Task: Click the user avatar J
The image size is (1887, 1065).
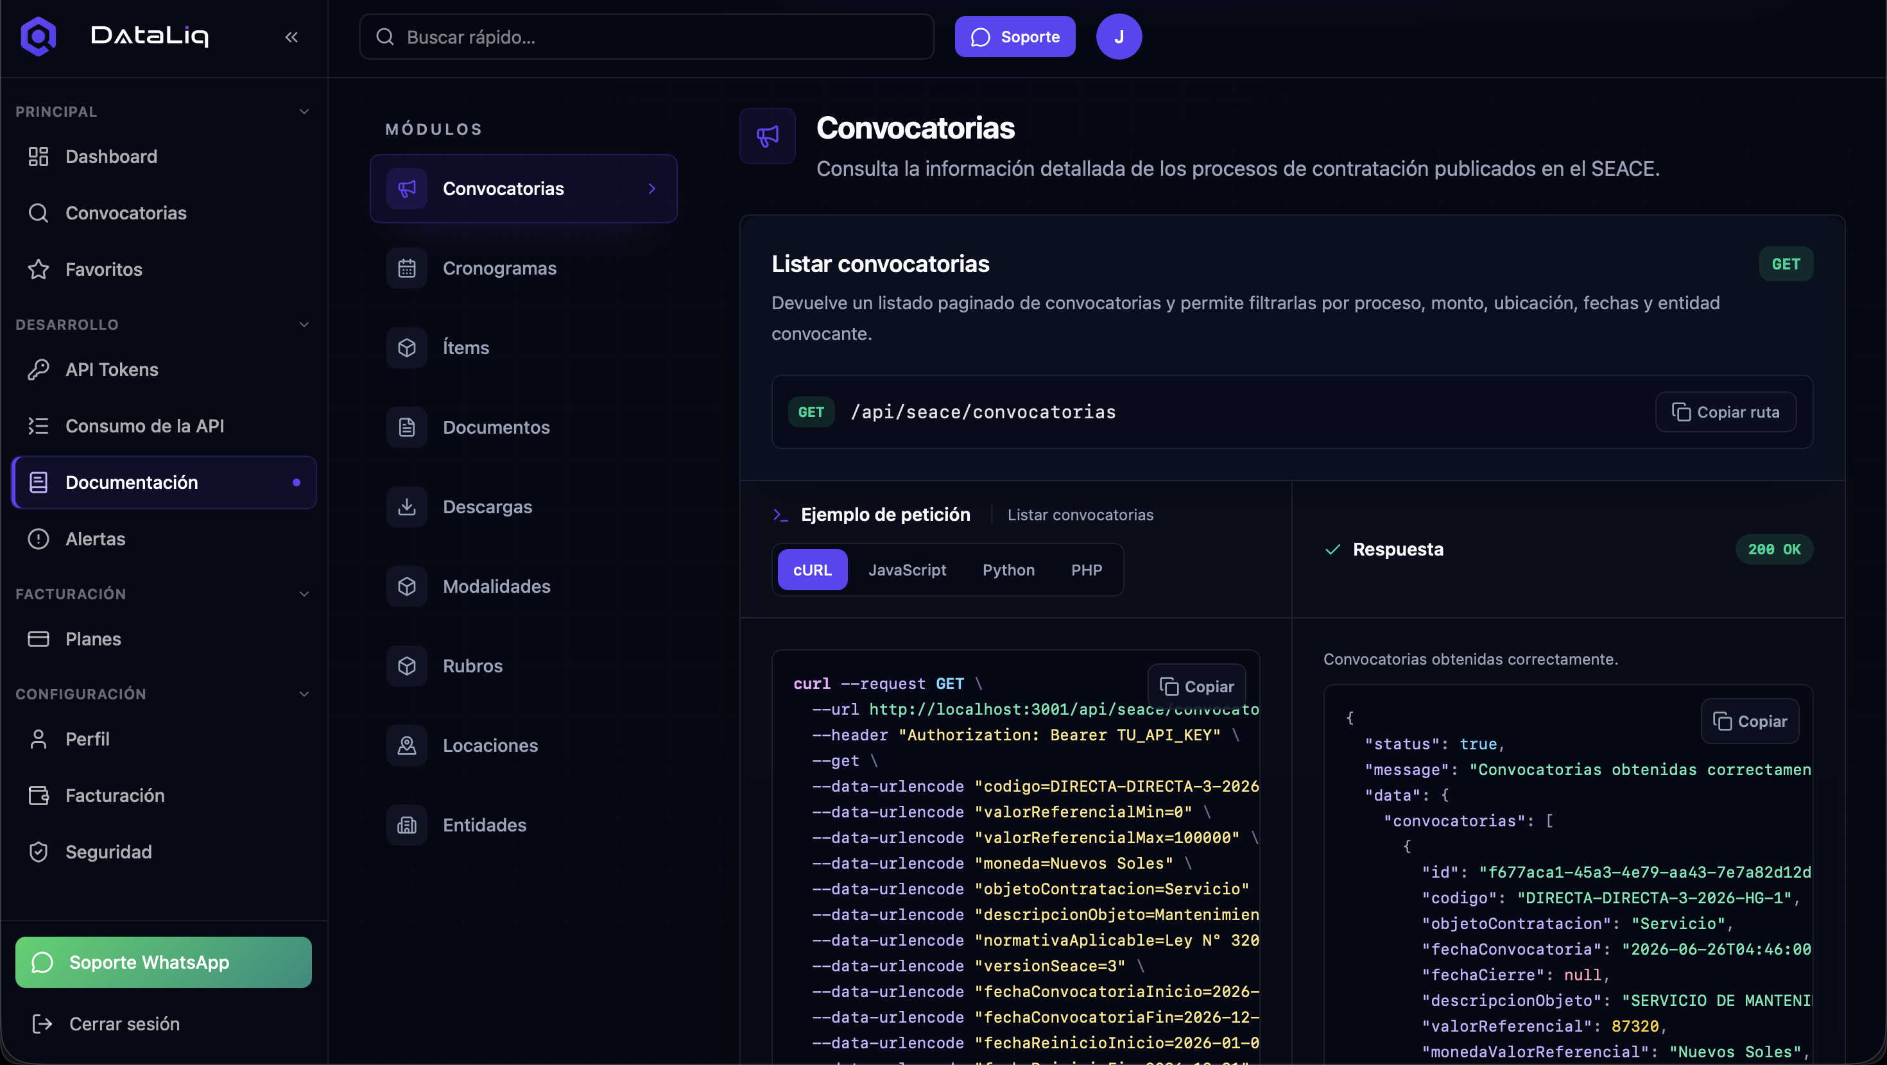Action: coord(1119,37)
